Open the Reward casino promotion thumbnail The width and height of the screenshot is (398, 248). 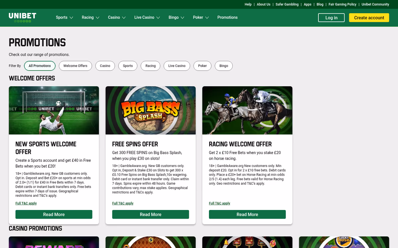(54, 242)
